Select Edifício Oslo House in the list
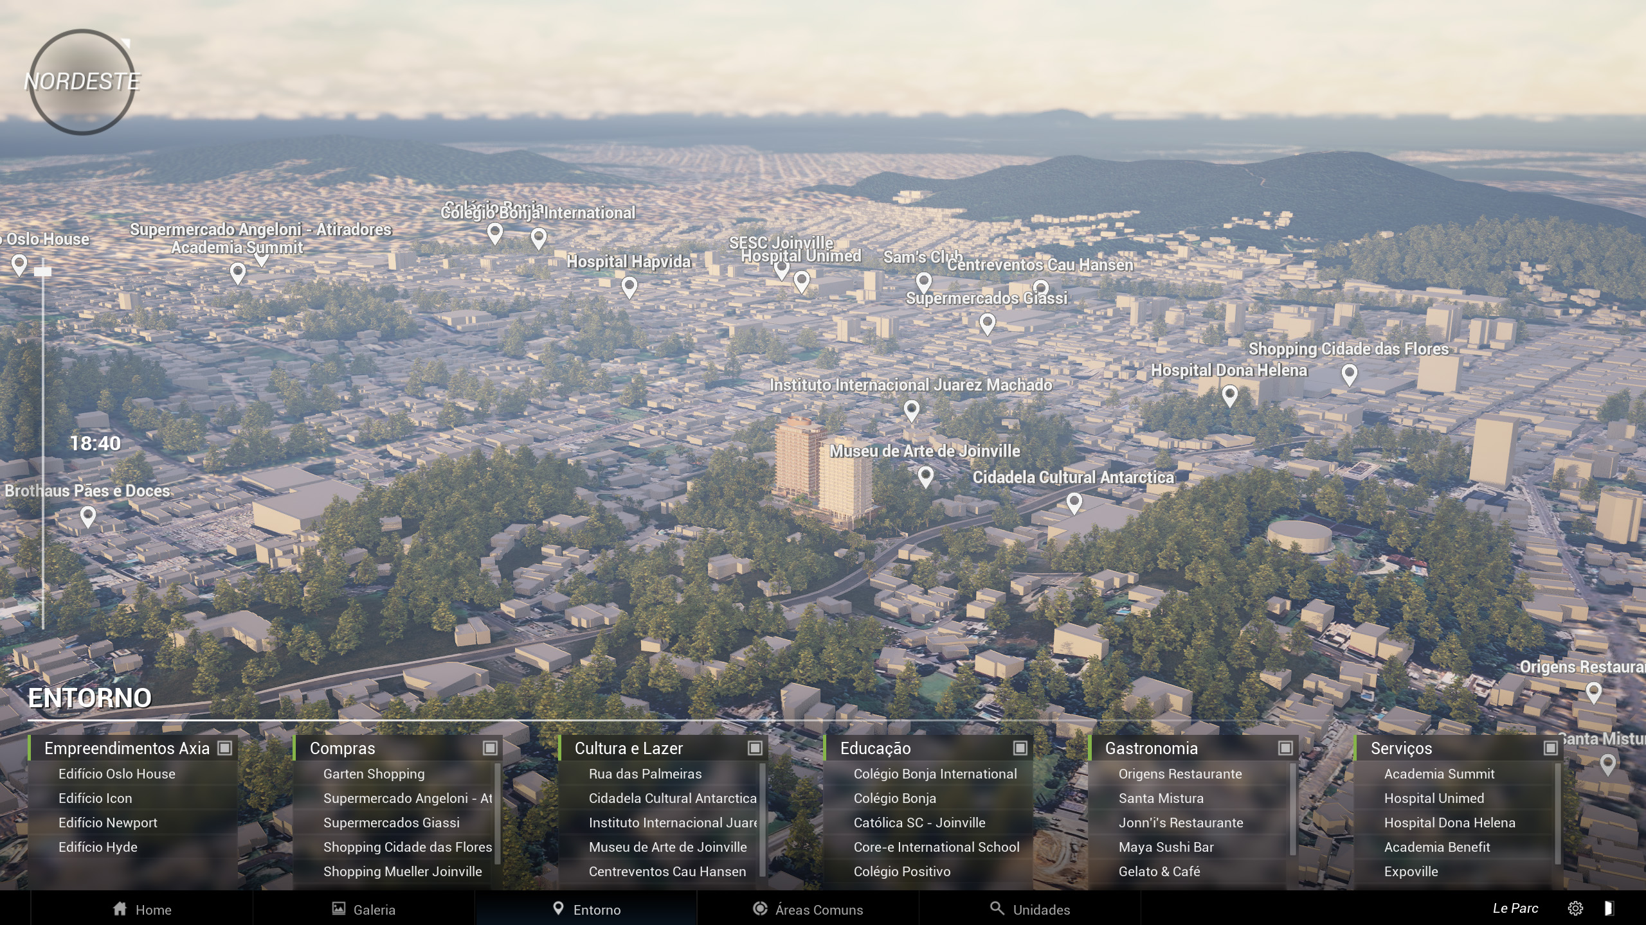Image resolution: width=1646 pixels, height=925 pixels. (x=133, y=773)
